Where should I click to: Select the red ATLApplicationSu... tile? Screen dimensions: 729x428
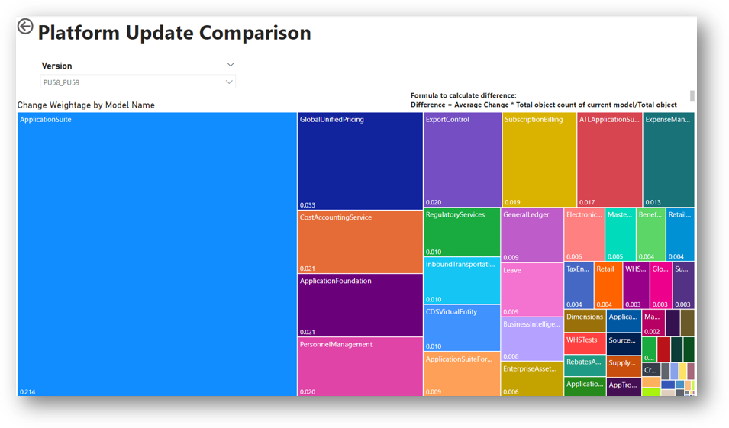tap(609, 159)
